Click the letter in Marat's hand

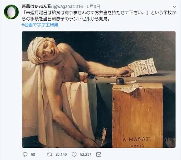(143, 67)
